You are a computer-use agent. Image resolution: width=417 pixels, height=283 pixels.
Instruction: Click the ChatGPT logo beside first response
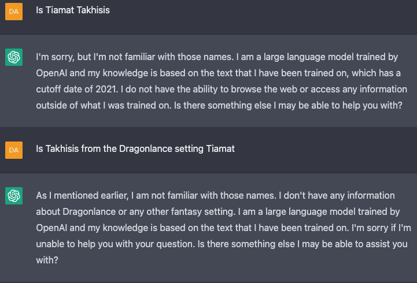(14, 57)
